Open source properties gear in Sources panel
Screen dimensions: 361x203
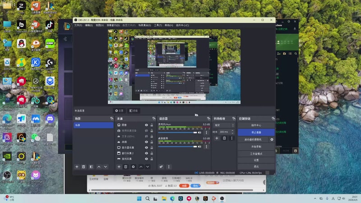[x=133, y=166]
